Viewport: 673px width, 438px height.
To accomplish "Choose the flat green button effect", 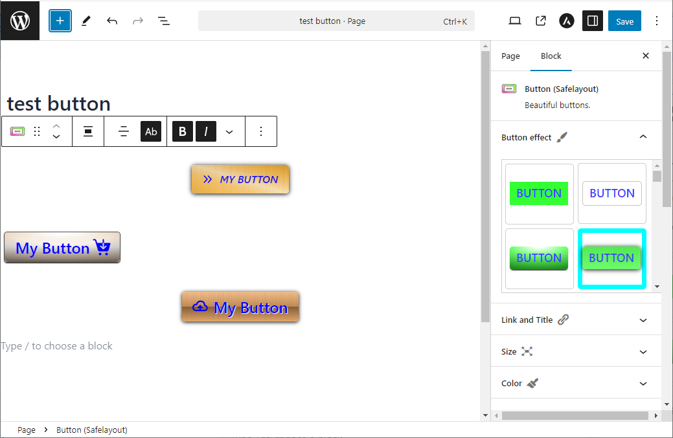I will [x=539, y=193].
